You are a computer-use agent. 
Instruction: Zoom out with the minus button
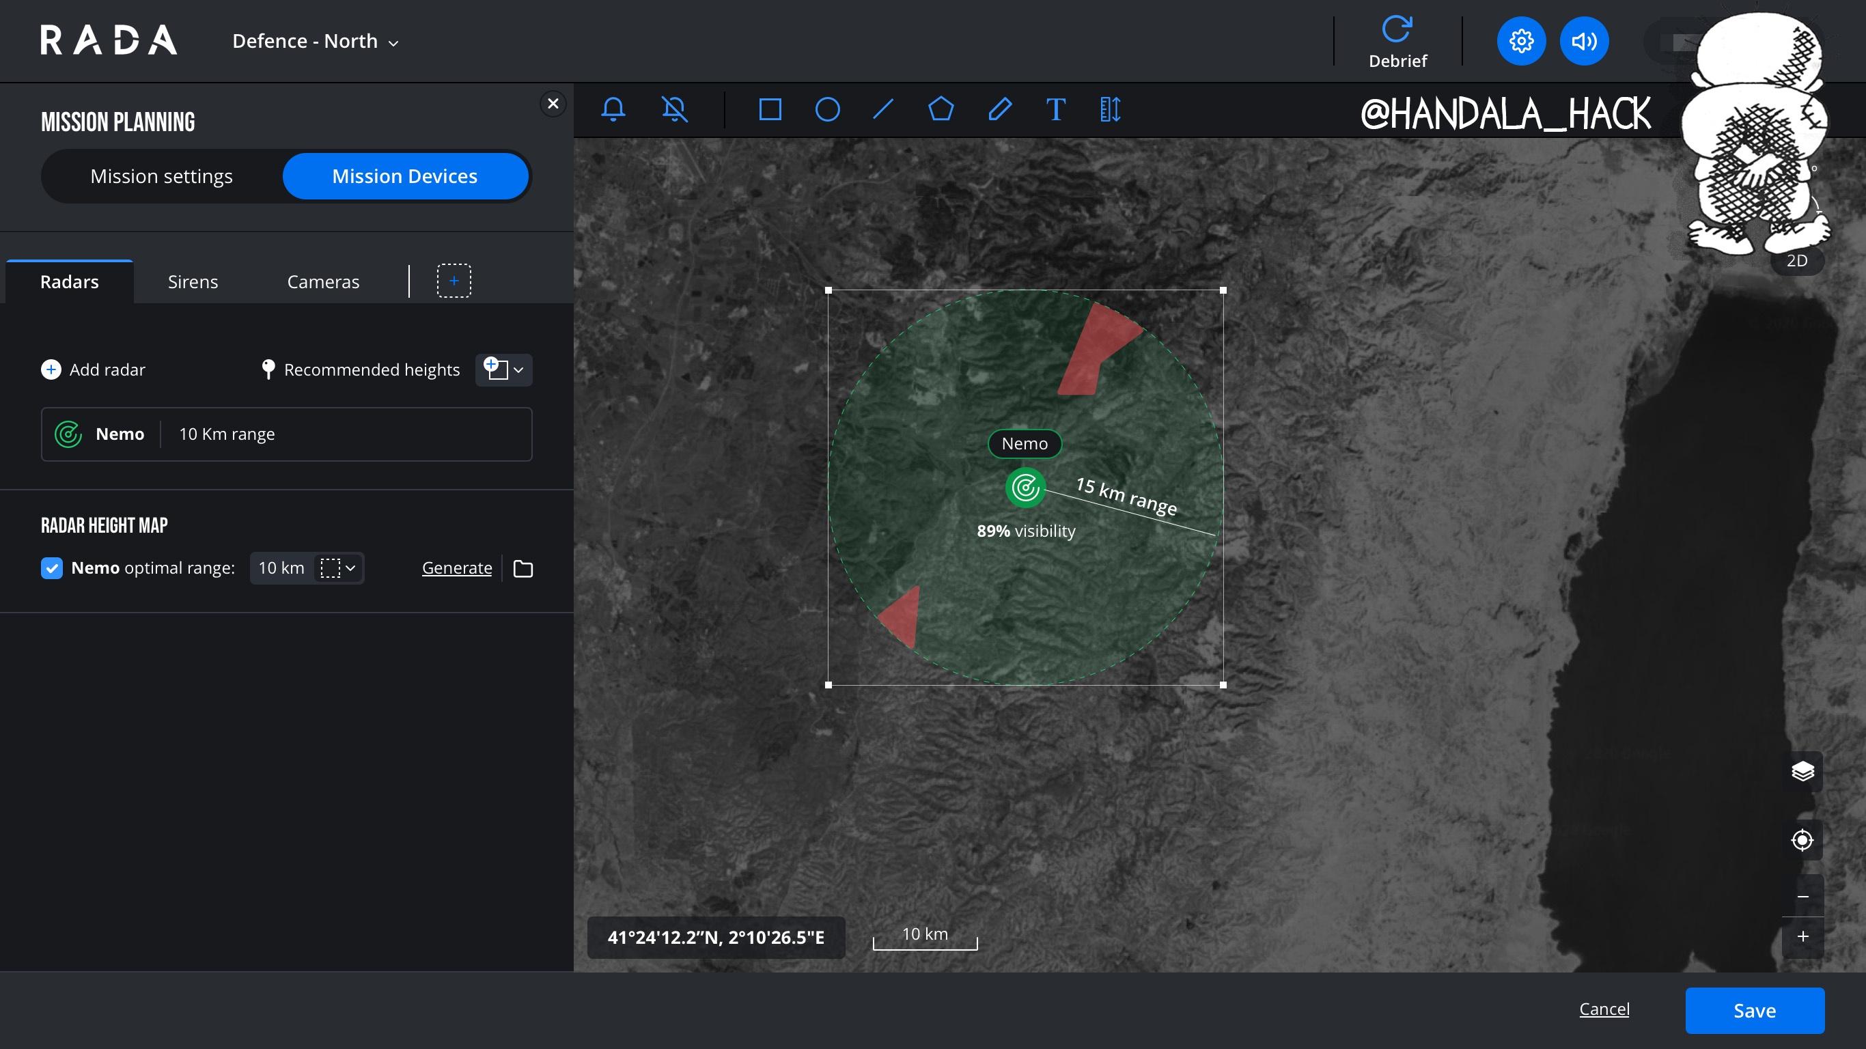click(1802, 896)
